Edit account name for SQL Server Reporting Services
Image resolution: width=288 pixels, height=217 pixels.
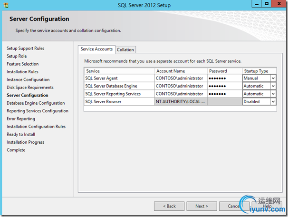tap(181, 94)
